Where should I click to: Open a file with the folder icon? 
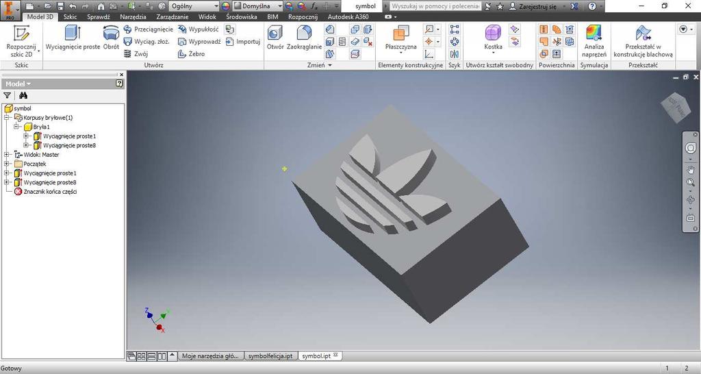coord(48,6)
